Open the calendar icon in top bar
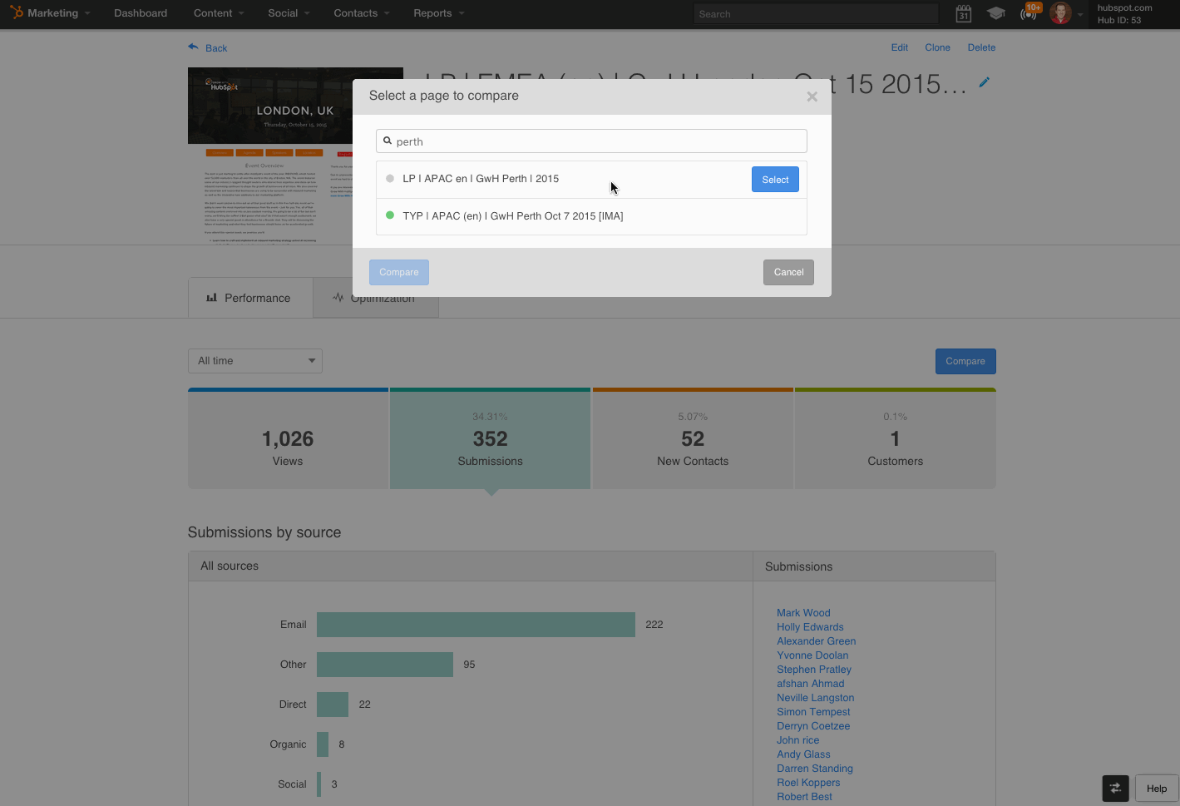This screenshot has width=1180, height=806. point(963,13)
